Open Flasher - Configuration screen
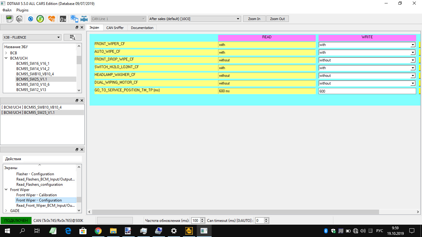Screen dimensions: 422x237 (35, 174)
